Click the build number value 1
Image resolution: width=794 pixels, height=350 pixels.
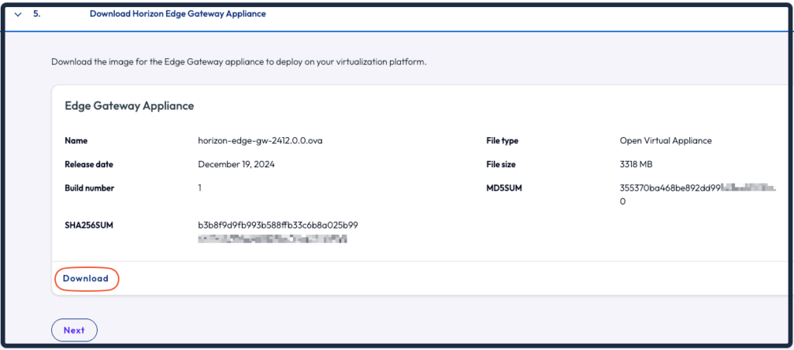coord(200,188)
